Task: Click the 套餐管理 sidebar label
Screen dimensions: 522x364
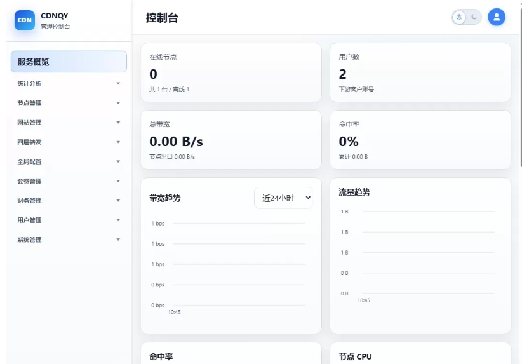Action: [x=29, y=181]
